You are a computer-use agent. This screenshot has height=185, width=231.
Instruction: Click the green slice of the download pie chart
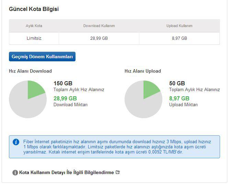[35, 89]
